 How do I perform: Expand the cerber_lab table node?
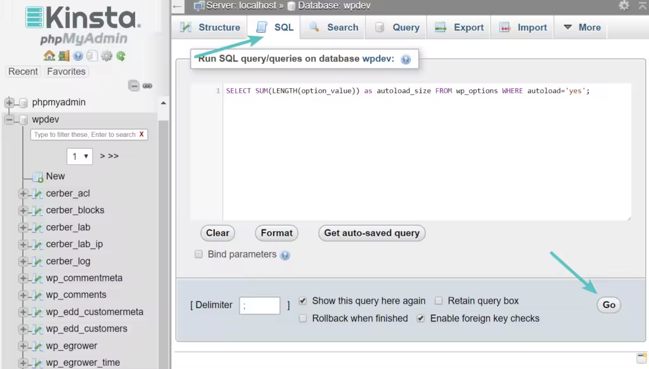23,228
